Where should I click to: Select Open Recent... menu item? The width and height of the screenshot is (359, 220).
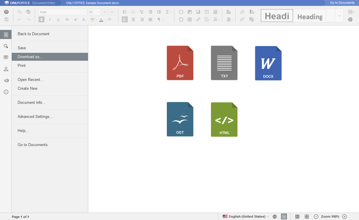50,79
